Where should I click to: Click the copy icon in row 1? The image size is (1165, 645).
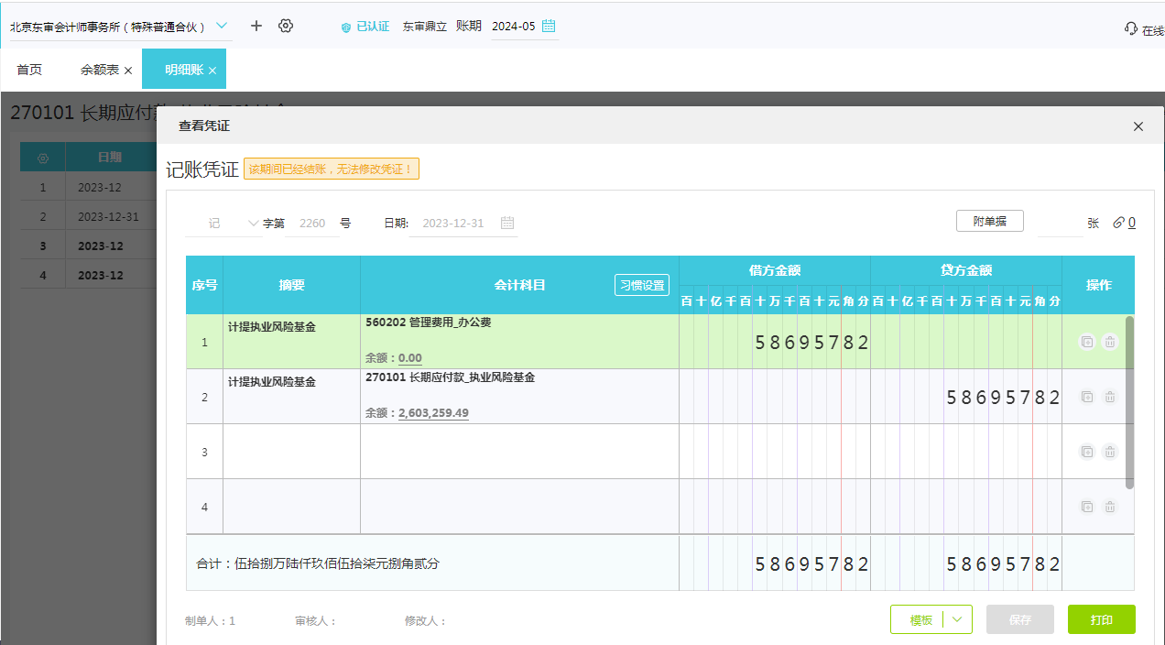coord(1087,342)
